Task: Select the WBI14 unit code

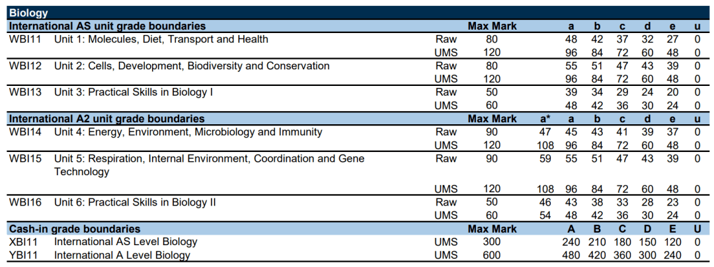Action: (x=25, y=132)
